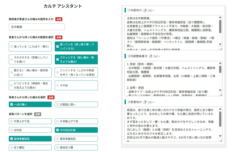Copy the ①内部向け text with copy icon
The width and height of the screenshot is (234, 152).
click(x=149, y=10)
